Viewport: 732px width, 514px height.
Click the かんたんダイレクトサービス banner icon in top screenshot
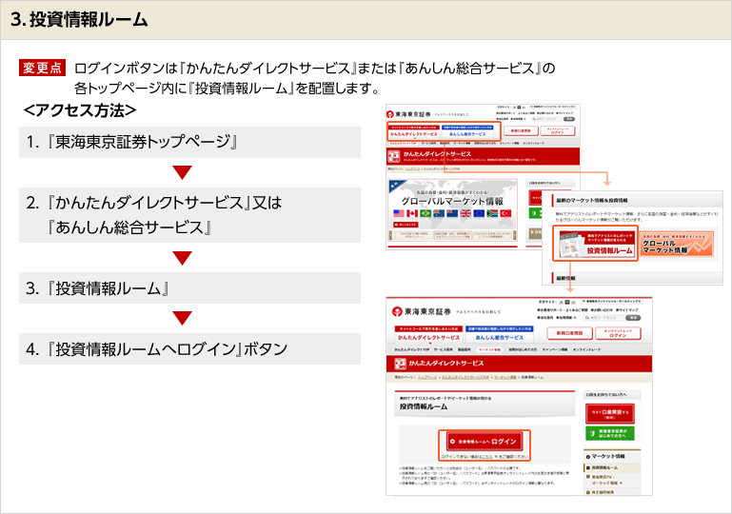(x=394, y=156)
